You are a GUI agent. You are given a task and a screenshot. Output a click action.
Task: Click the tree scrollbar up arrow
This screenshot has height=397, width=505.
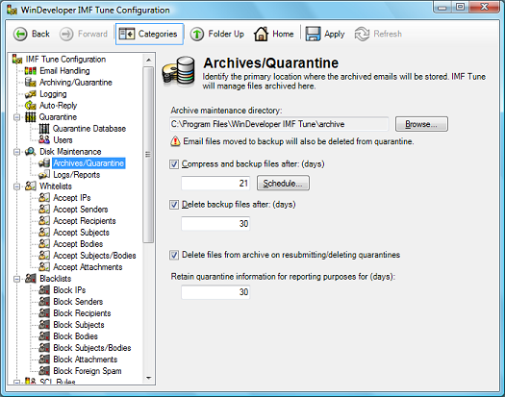[x=148, y=60]
